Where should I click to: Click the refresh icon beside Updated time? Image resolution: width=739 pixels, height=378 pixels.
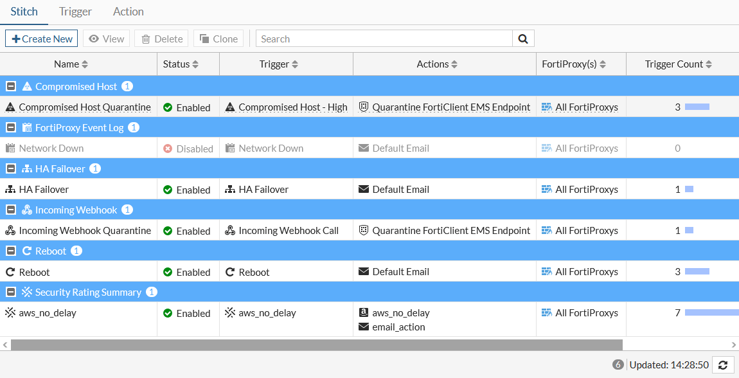pos(723,364)
